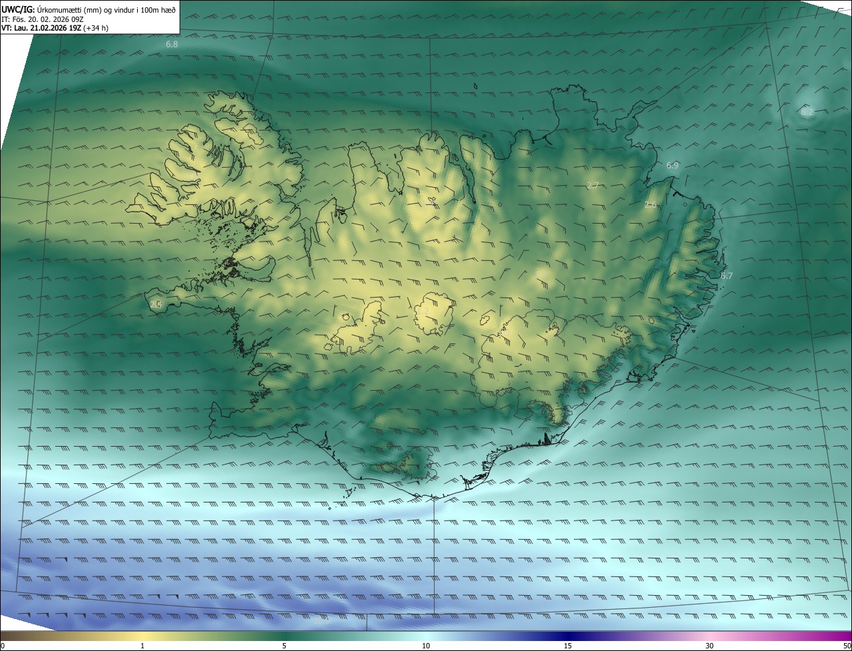Click the small island north of the mainland
This screenshot has height=651, width=852.
(477, 85)
